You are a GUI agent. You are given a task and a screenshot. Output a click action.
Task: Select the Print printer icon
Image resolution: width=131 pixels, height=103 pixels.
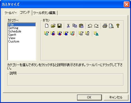(x=105, y=26)
